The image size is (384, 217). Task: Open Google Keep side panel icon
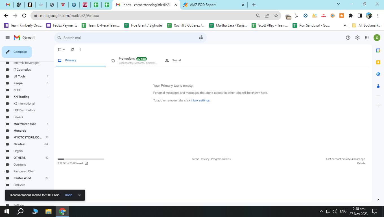[378, 62]
